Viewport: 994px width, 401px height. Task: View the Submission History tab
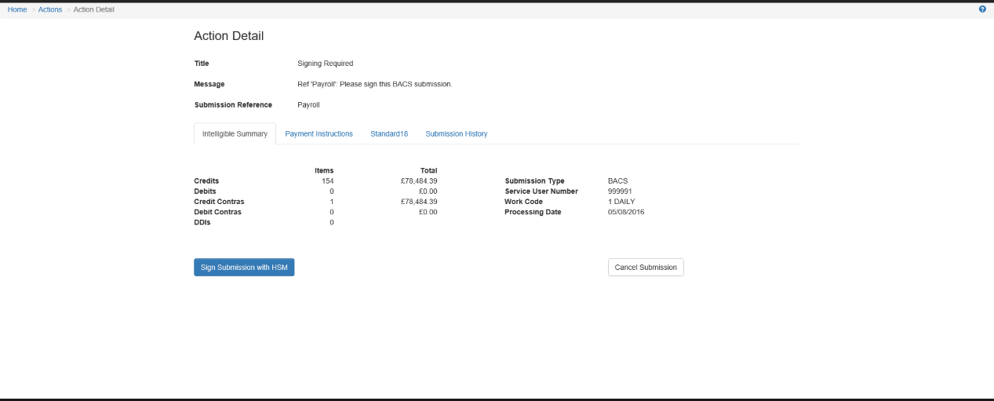click(457, 134)
